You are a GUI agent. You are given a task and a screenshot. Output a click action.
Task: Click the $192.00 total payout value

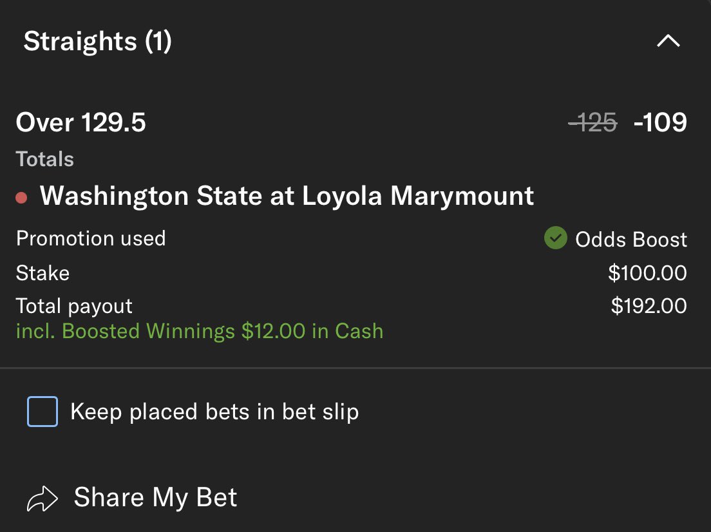(x=649, y=305)
